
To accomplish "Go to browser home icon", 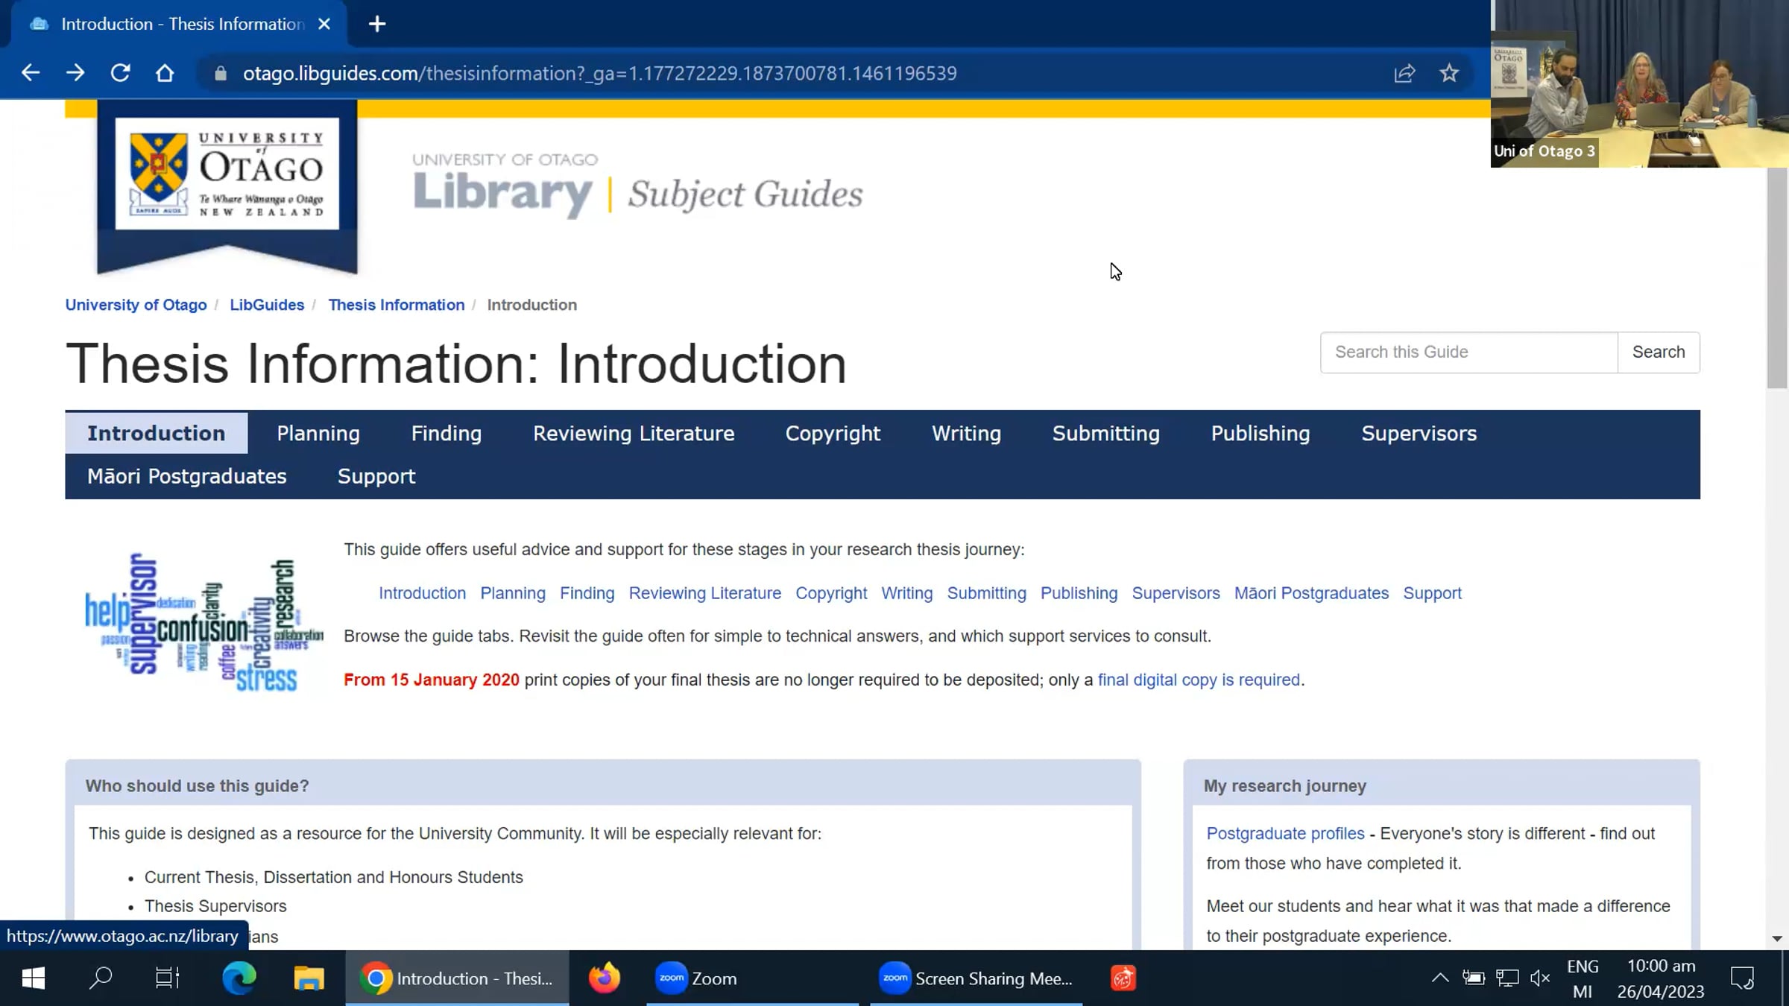I will (x=165, y=73).
